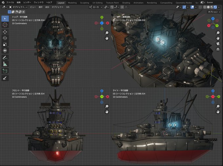Toggle viewport overlays display
Screen dimensions: 223x166
[x=192, y=7]
